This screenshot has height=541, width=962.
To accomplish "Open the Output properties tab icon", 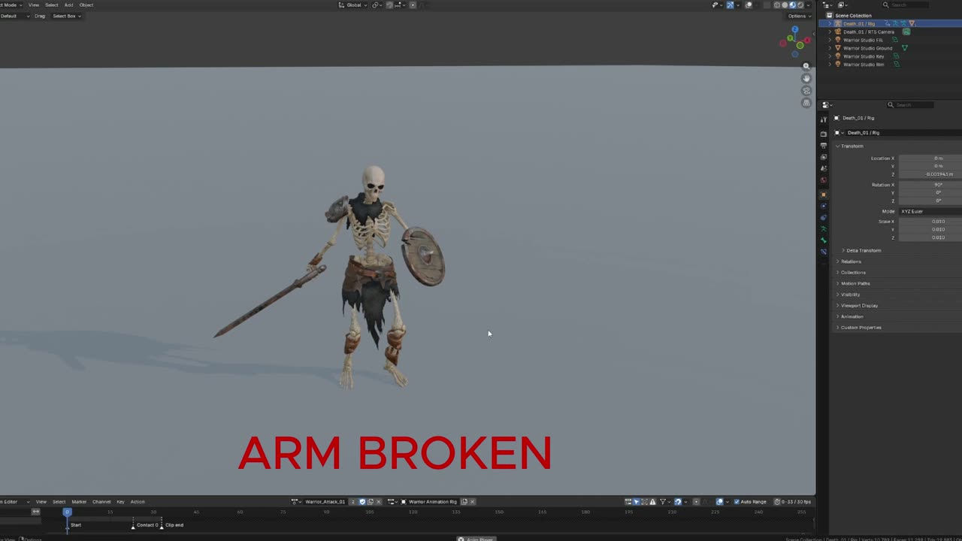I will coord(824,146).
